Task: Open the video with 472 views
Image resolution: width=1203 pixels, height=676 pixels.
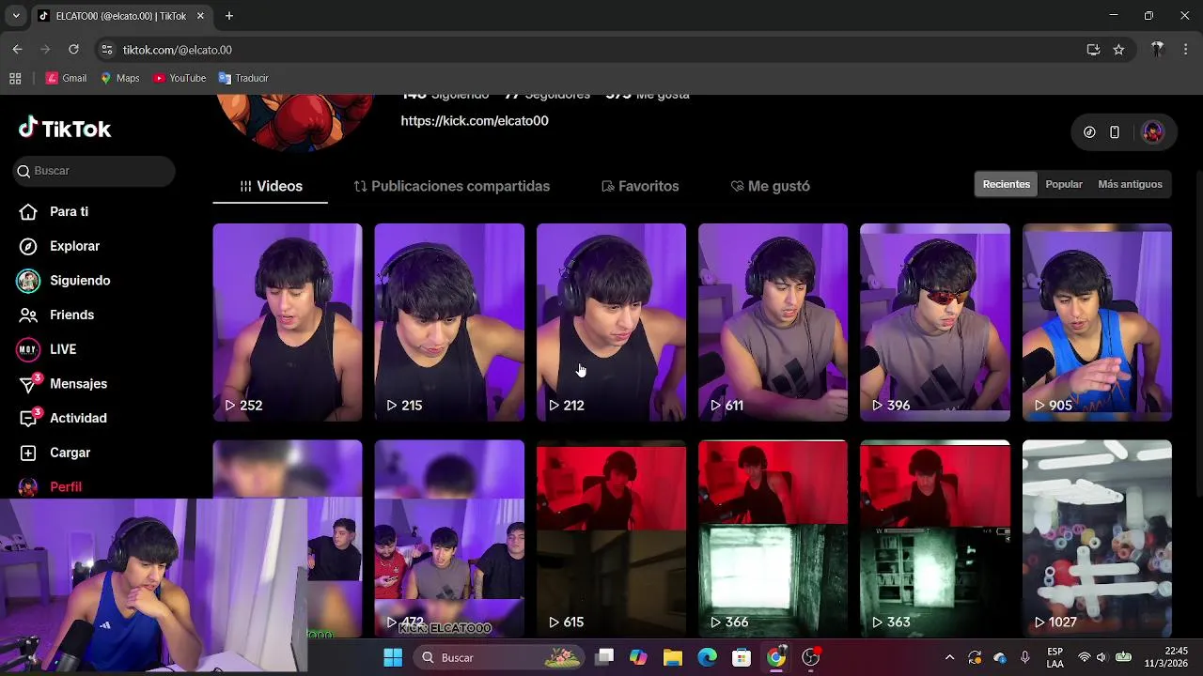Action: tap(449, 539)
